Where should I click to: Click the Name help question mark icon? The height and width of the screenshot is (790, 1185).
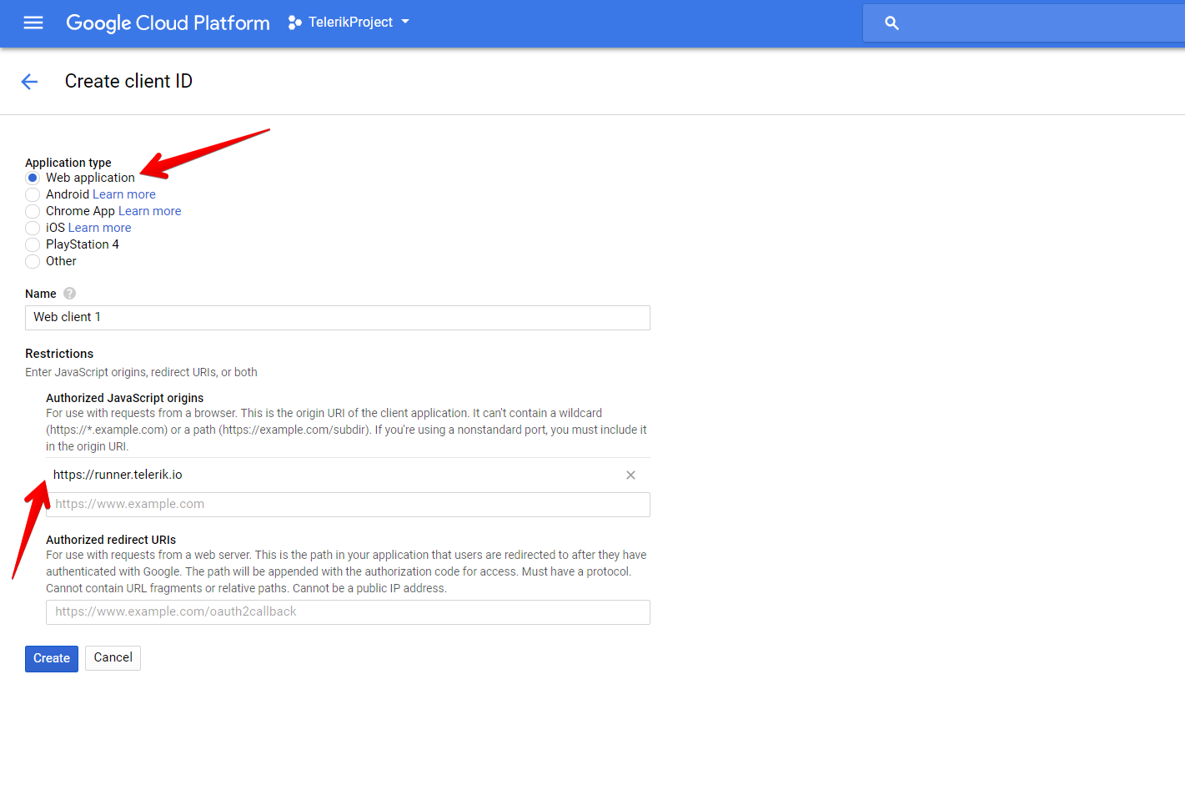69,293
